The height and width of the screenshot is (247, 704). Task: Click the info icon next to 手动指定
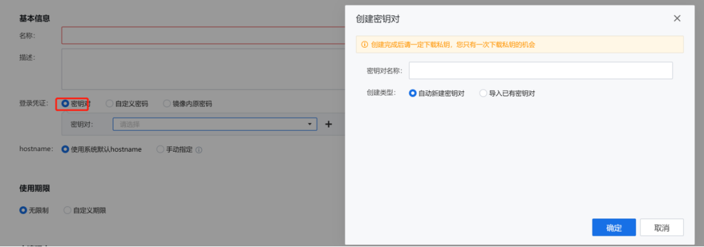coord(199,150)
